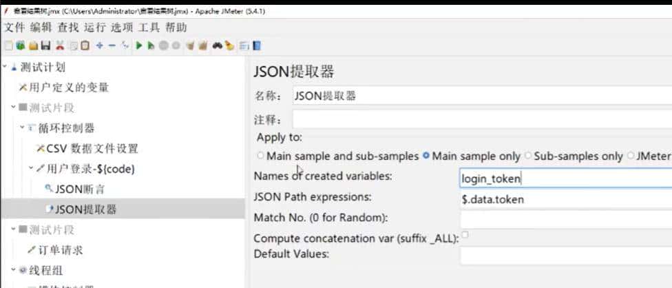Screen dimensions: 672x288
Task: Click the green Start run icon
Action: (x=139, y=46)
